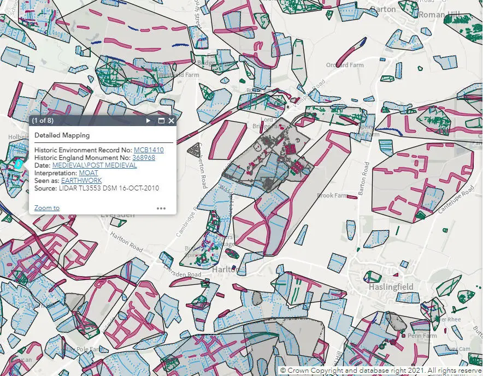Open the MOAT interpretation link

(89, 173)
